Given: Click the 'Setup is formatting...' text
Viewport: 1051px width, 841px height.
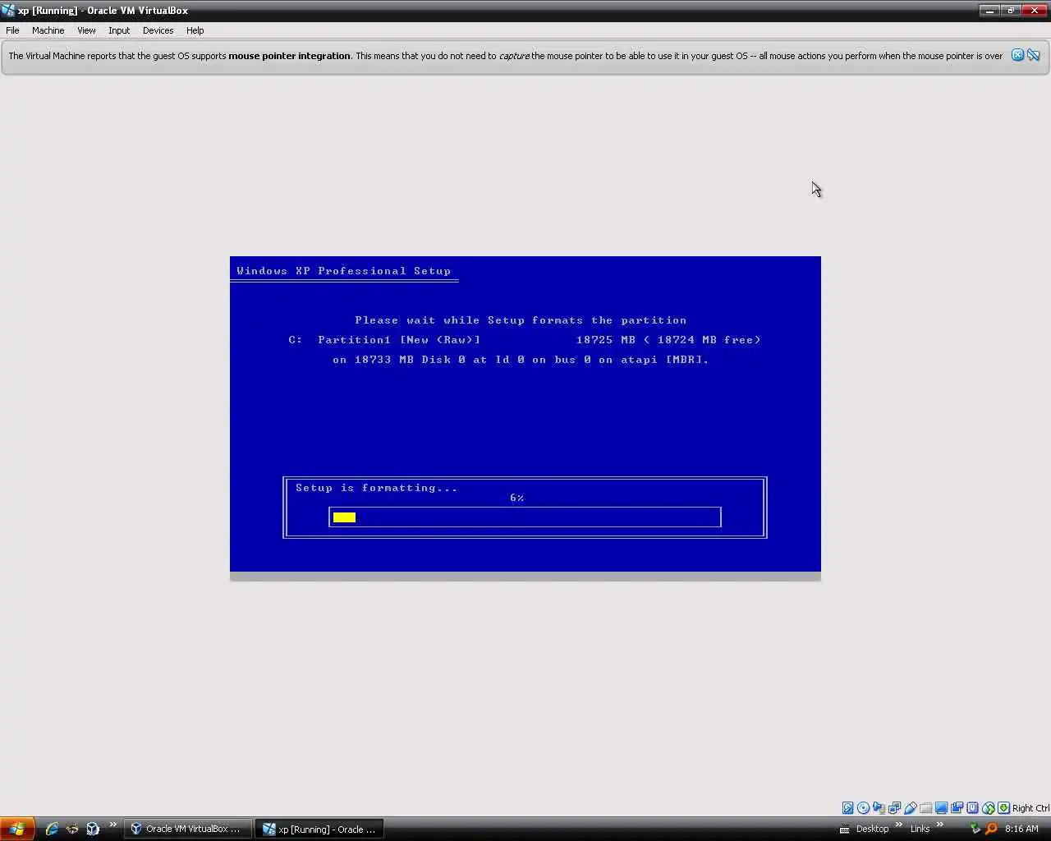Looking at the screenshot, I should point(376,488).
